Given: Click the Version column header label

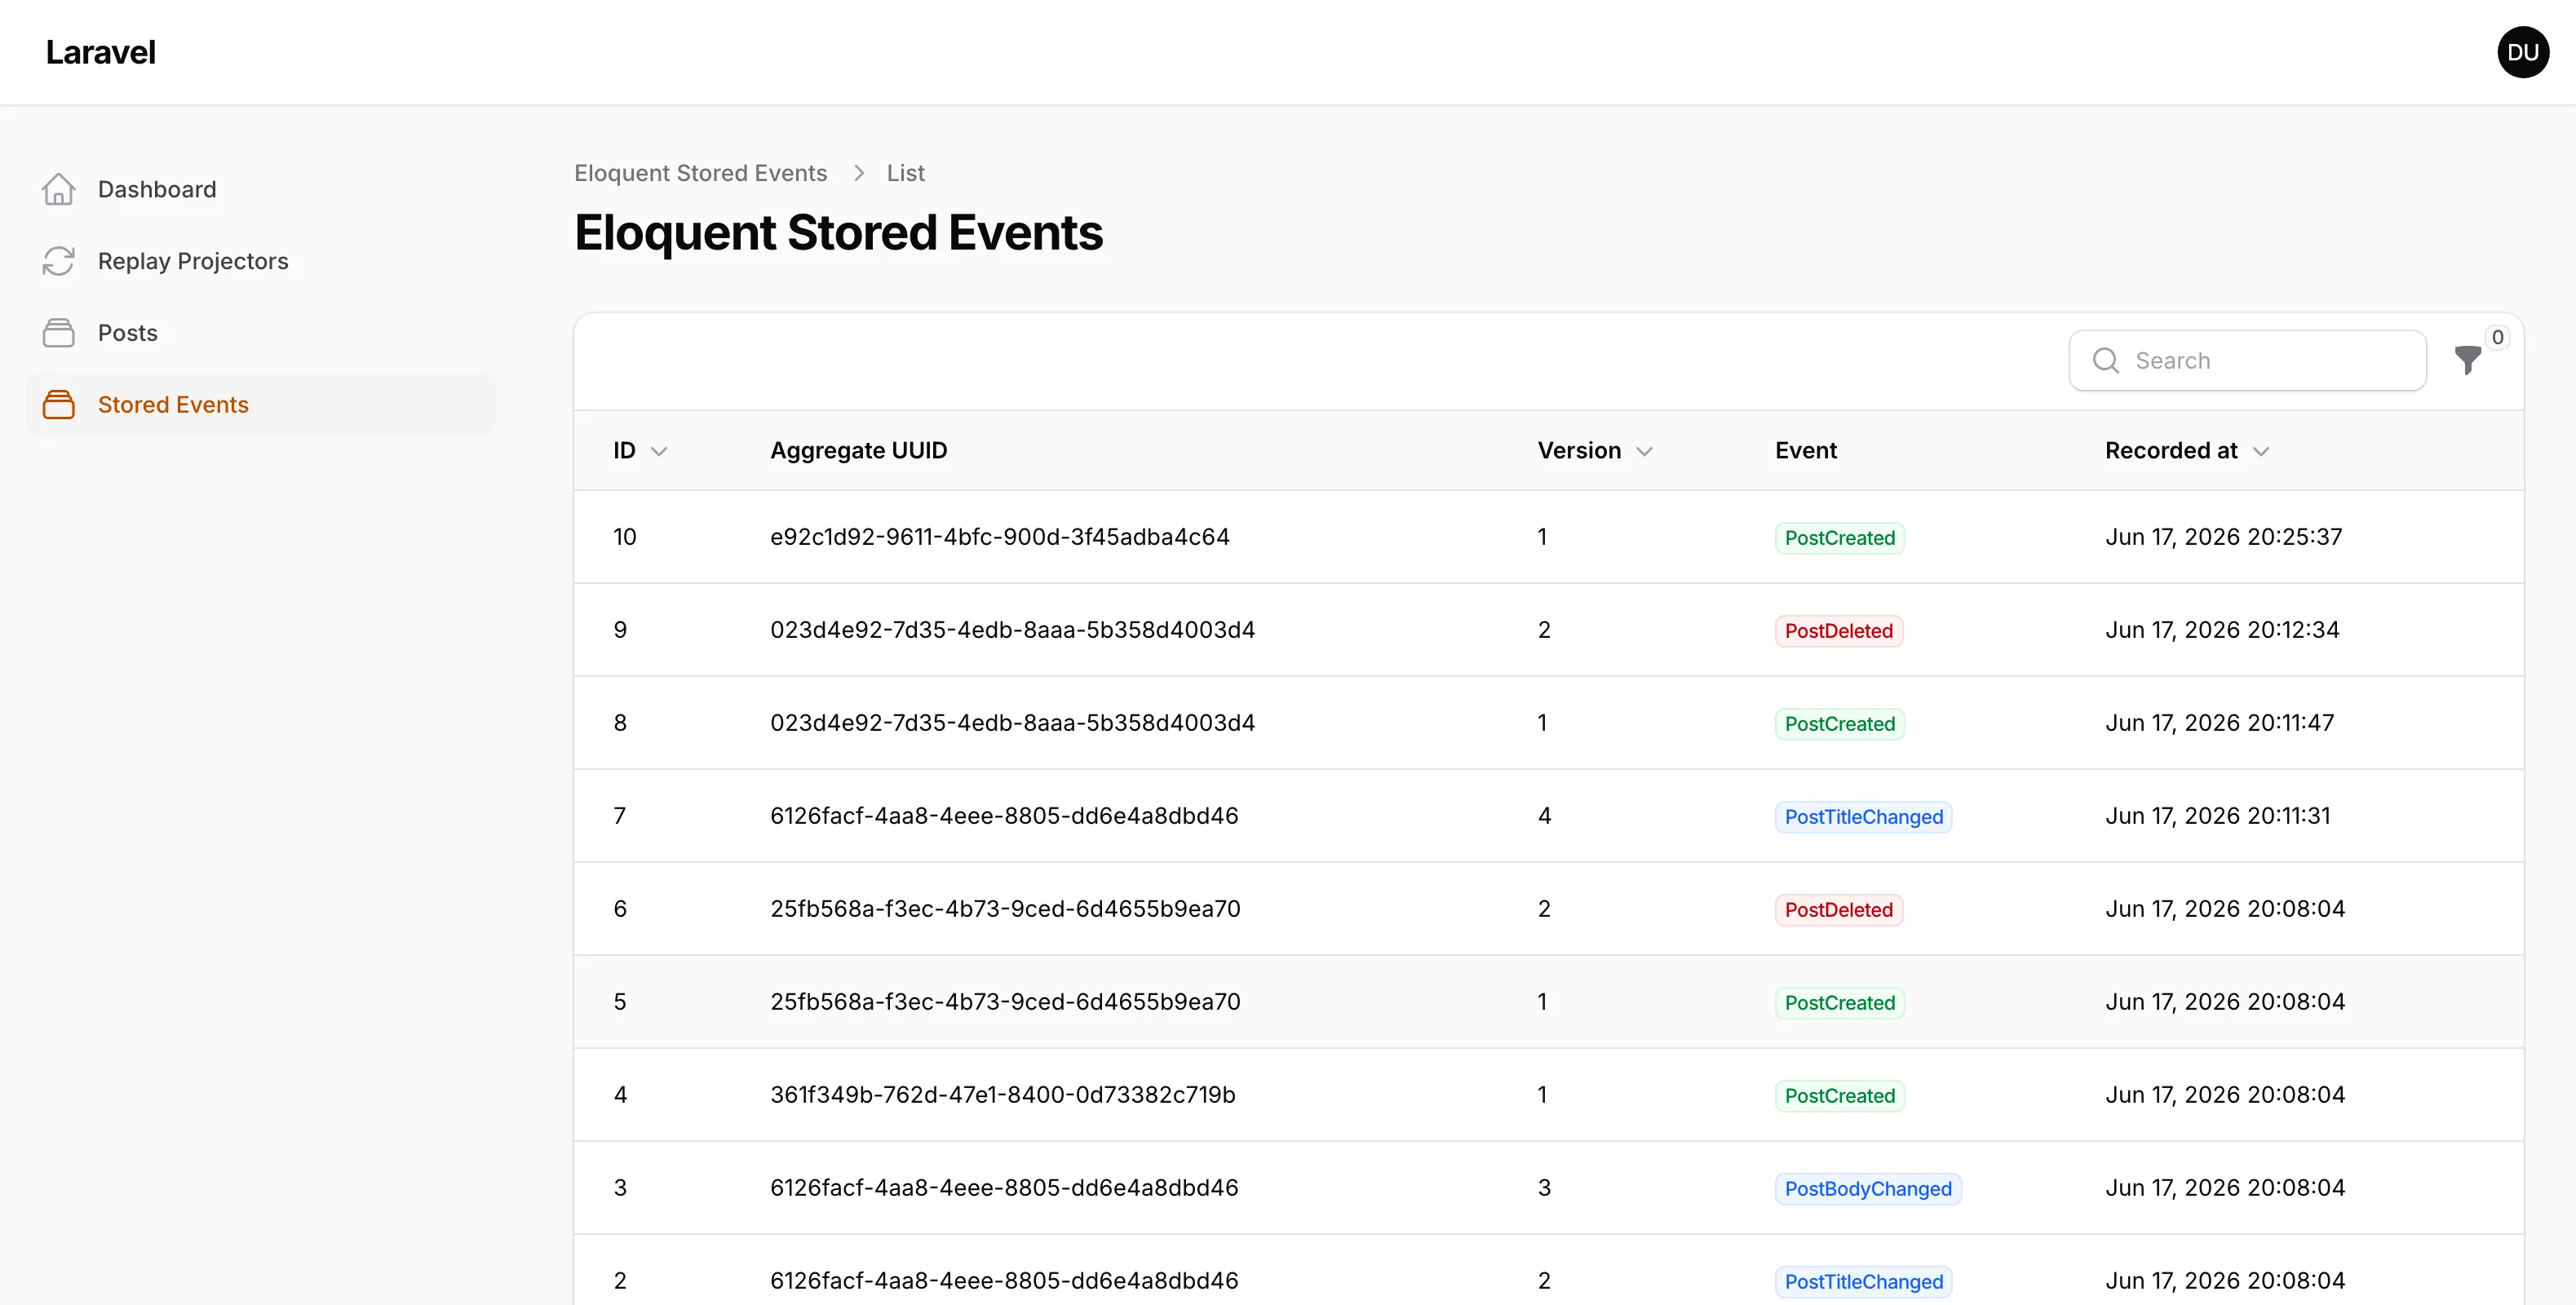Looking at the screenshot, I should coord(1579,451).
